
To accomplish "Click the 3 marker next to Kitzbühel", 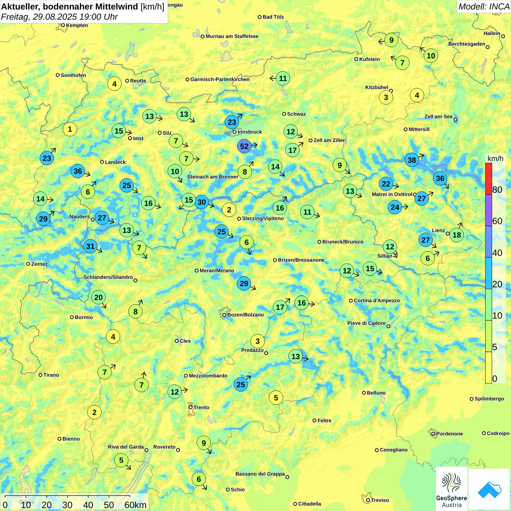I will pyautogui.click(x=386, y=97).
